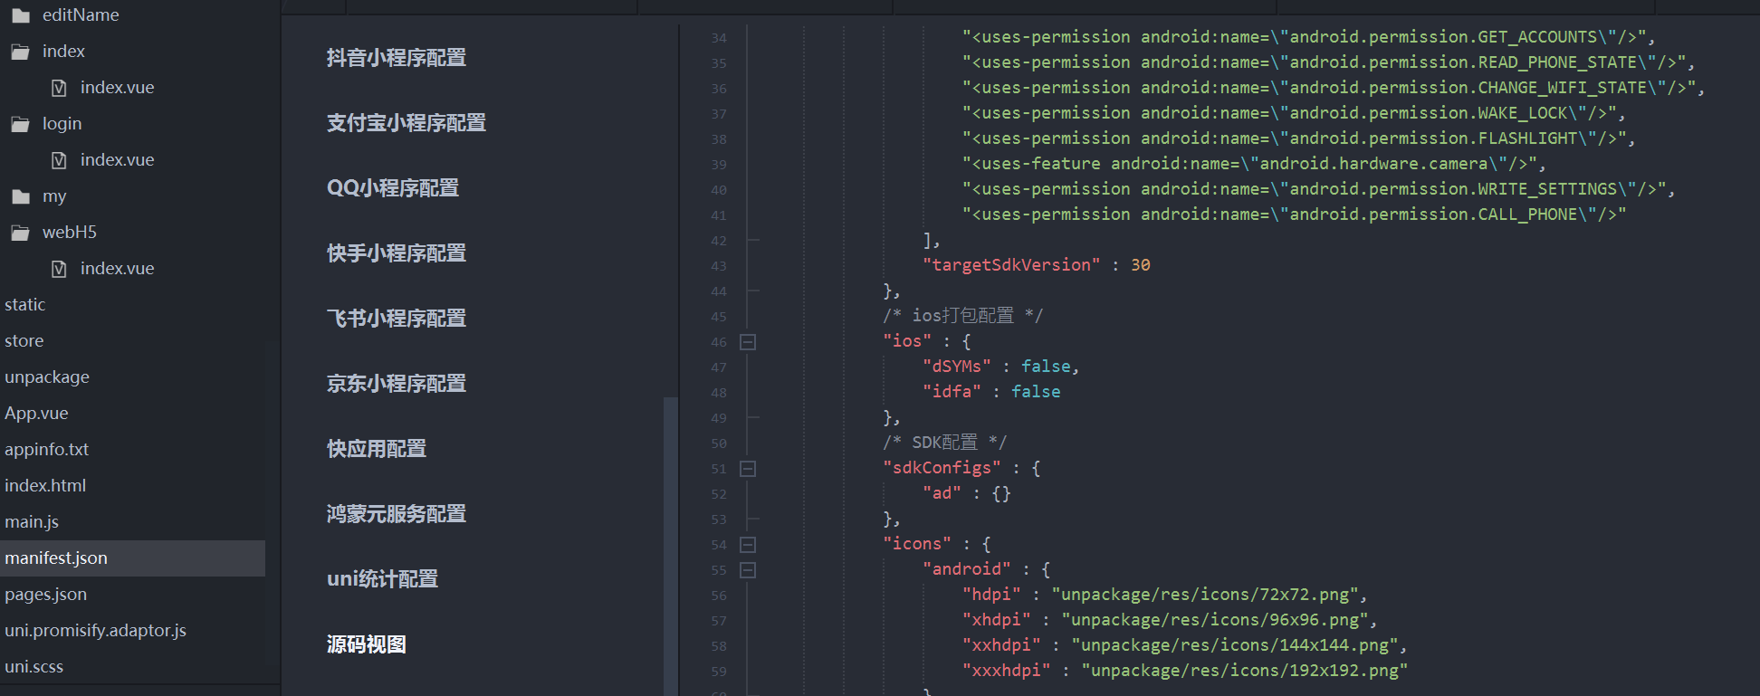Open the index.html file
1760x696 pixels.
[x=45, y=486]
